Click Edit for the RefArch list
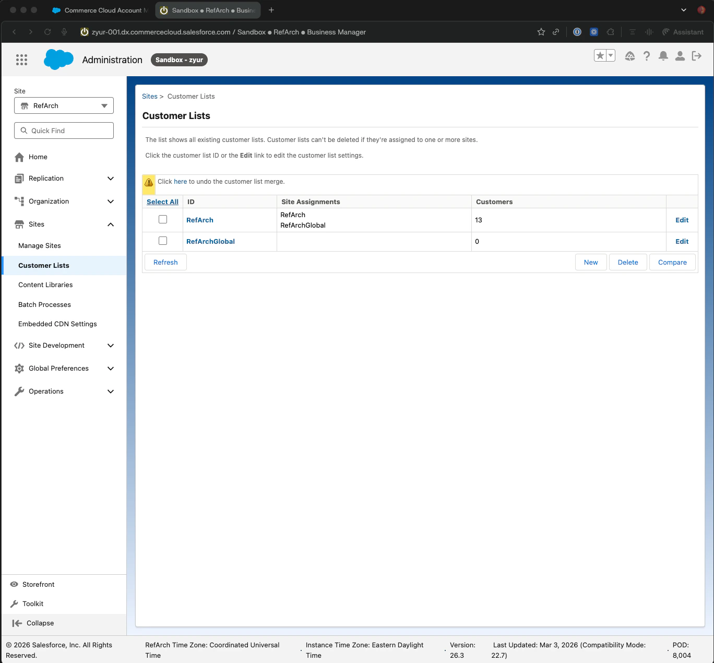This screenshot has width=714, height=663. coord(682,220)
